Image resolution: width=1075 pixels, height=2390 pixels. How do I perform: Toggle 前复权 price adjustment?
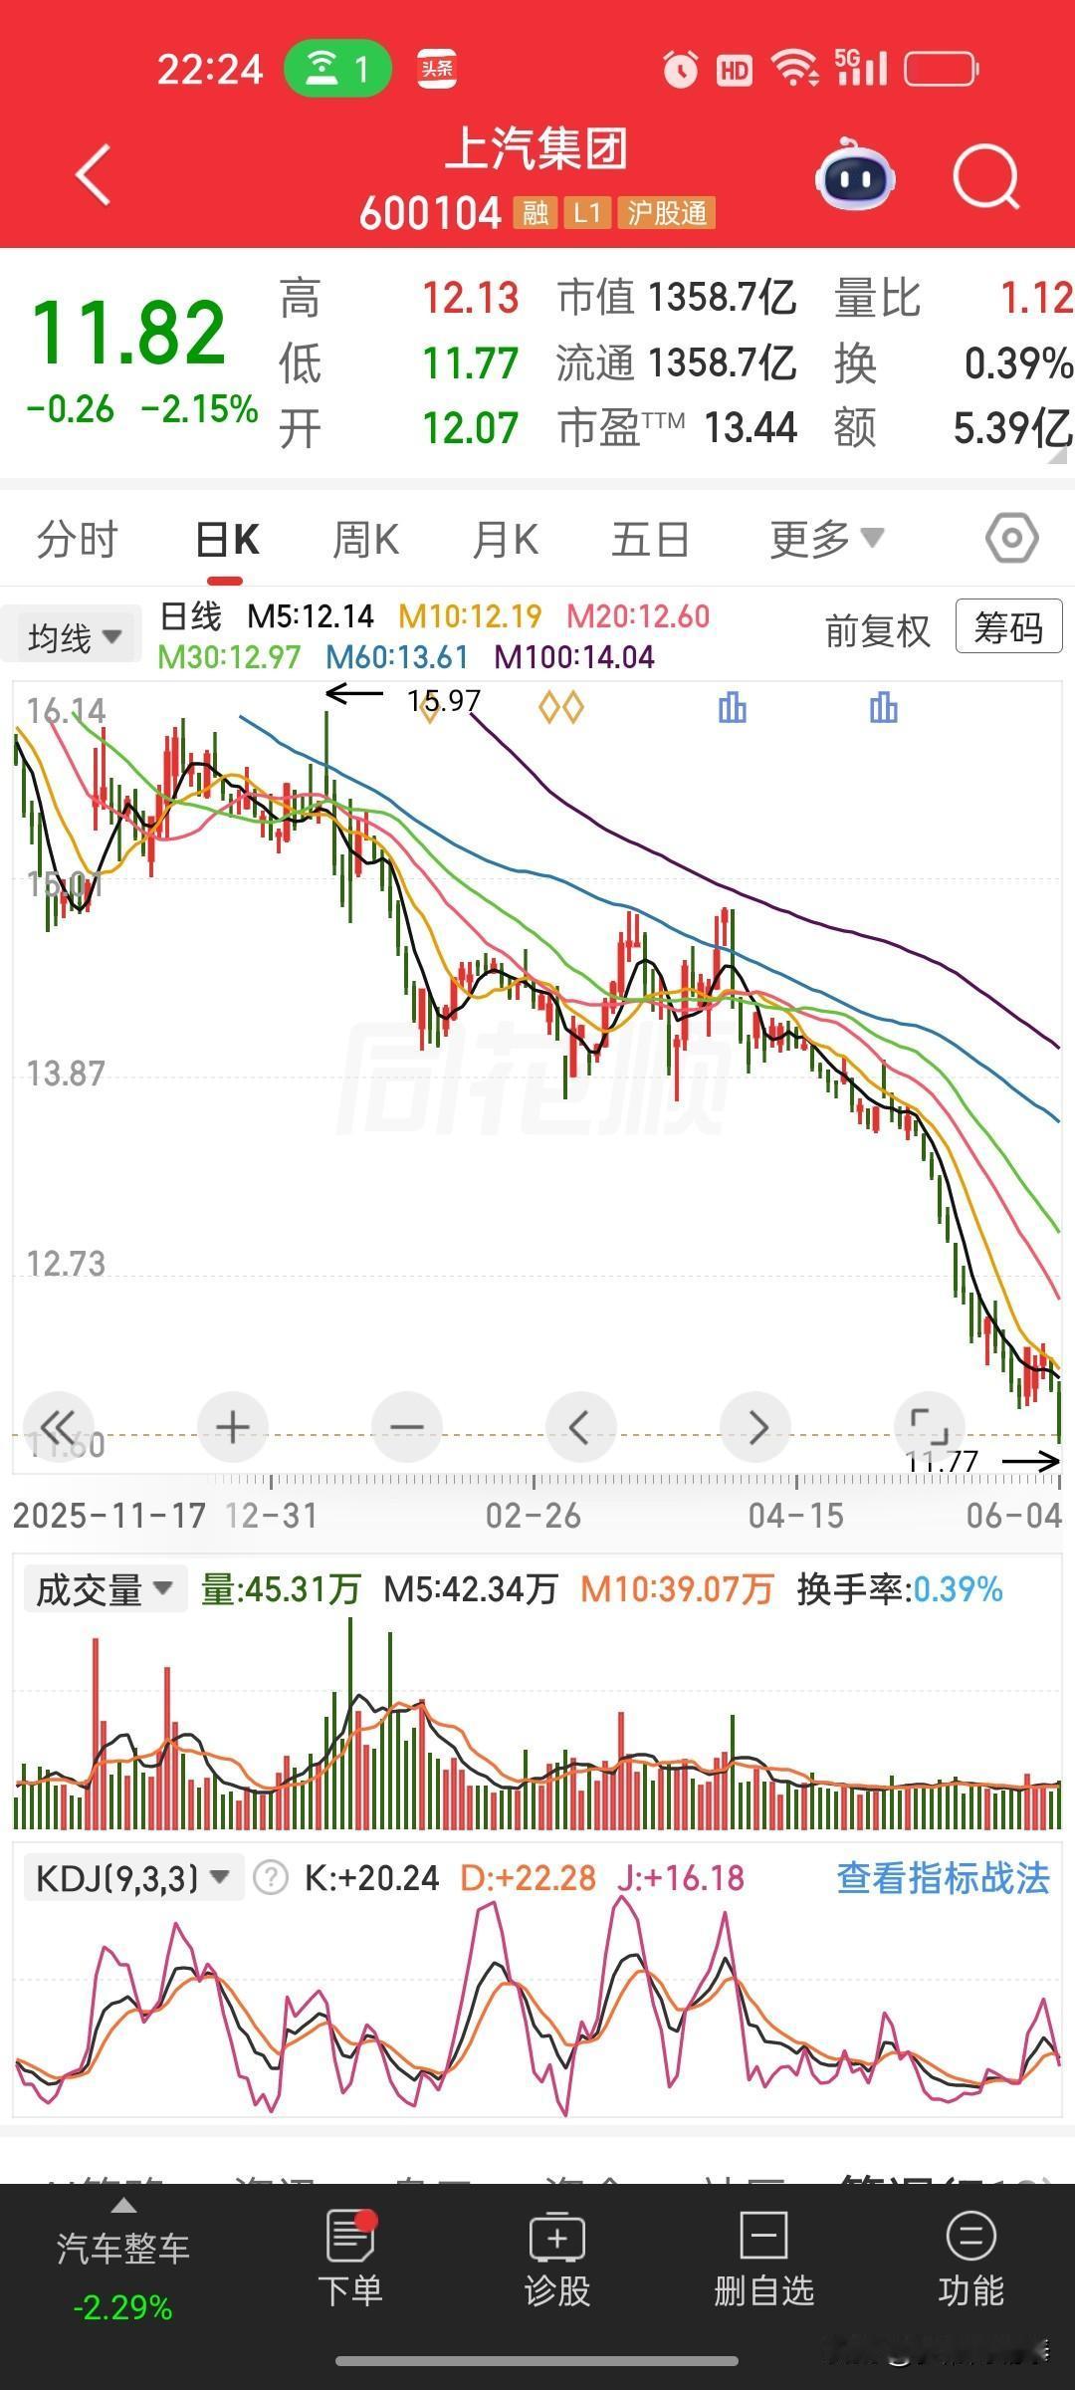tap(878, 630)
